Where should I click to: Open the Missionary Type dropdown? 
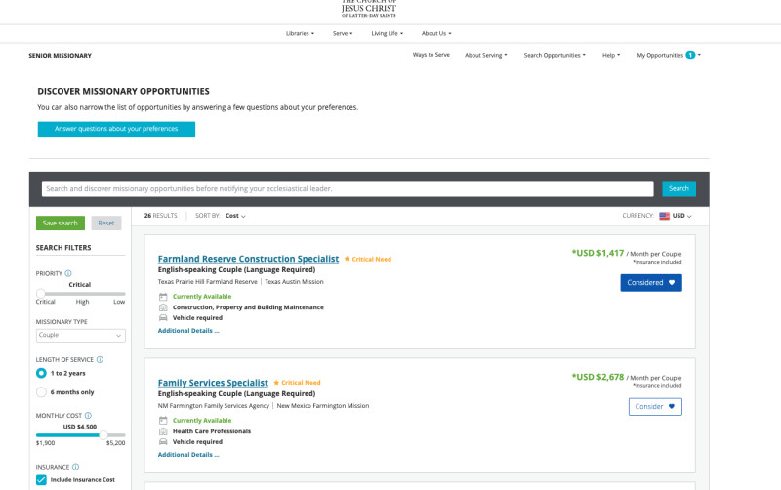point(80,335)
